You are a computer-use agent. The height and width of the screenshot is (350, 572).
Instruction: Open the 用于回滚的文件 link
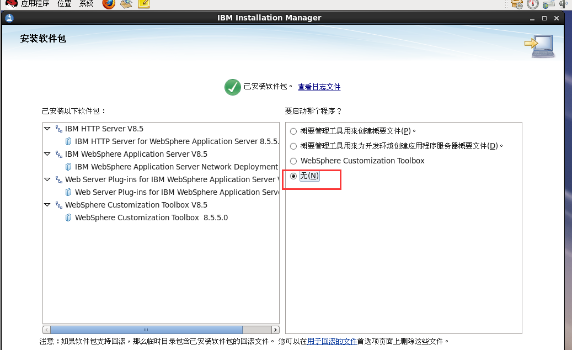click(332, 341)
